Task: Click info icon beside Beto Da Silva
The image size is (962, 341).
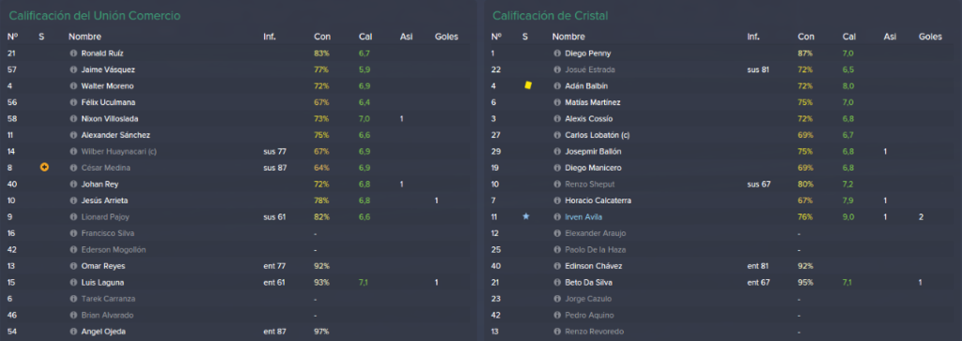Action: pyautogui.click(x=557, y=282)
